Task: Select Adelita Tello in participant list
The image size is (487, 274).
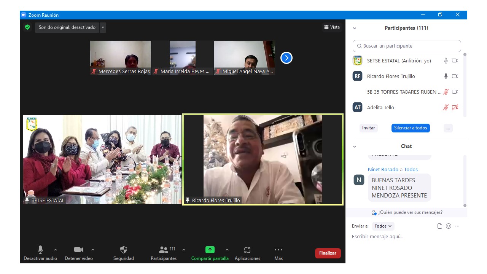Action: click(406, 107)
